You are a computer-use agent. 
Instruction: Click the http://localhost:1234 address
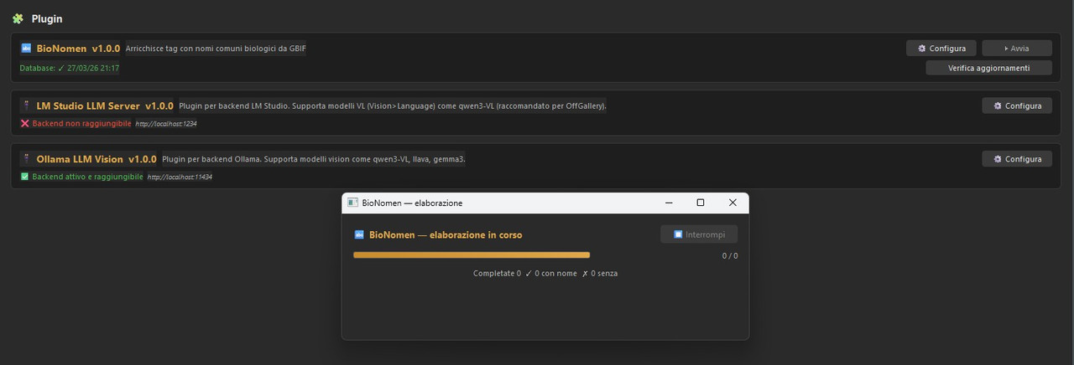coord(166,124)
